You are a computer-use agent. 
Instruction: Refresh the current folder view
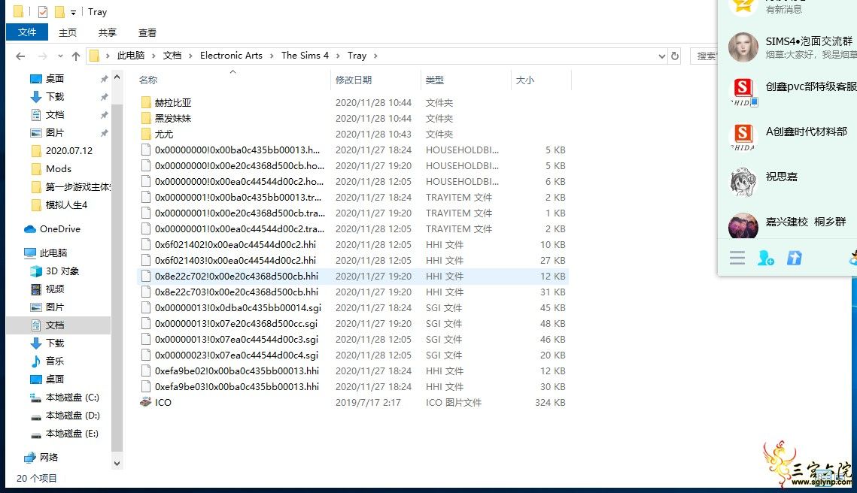pyautogui.click(x=674, y=56)
